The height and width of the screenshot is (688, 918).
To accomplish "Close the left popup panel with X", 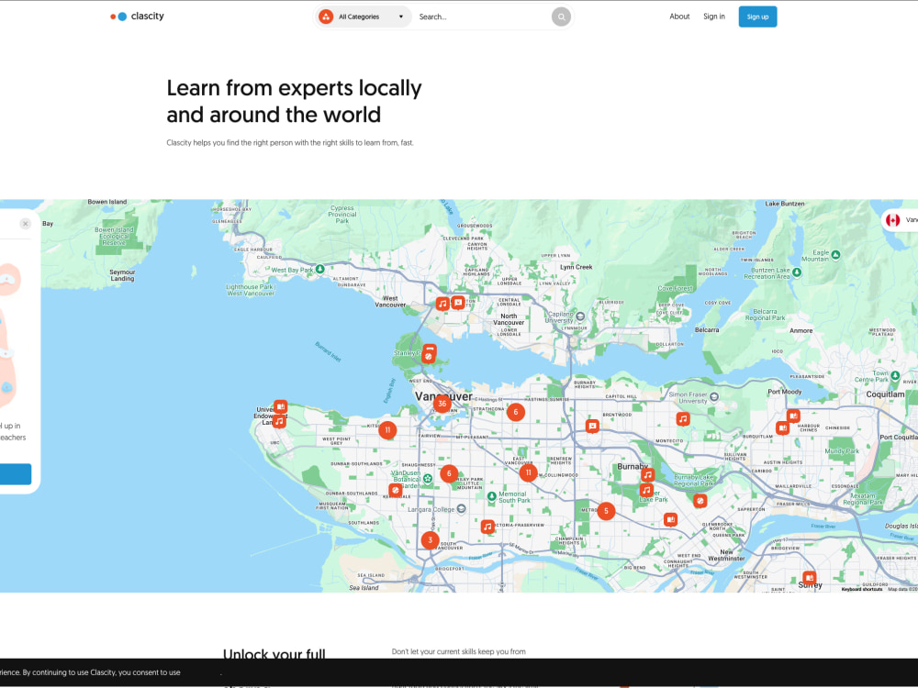I will (x=25, y=224).
